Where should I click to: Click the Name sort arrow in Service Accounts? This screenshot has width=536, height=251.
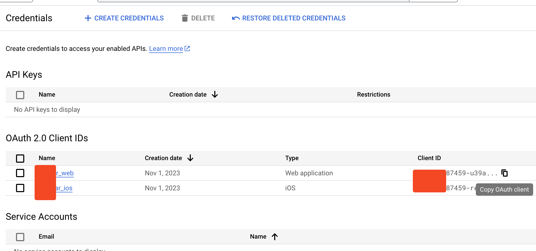275,236
